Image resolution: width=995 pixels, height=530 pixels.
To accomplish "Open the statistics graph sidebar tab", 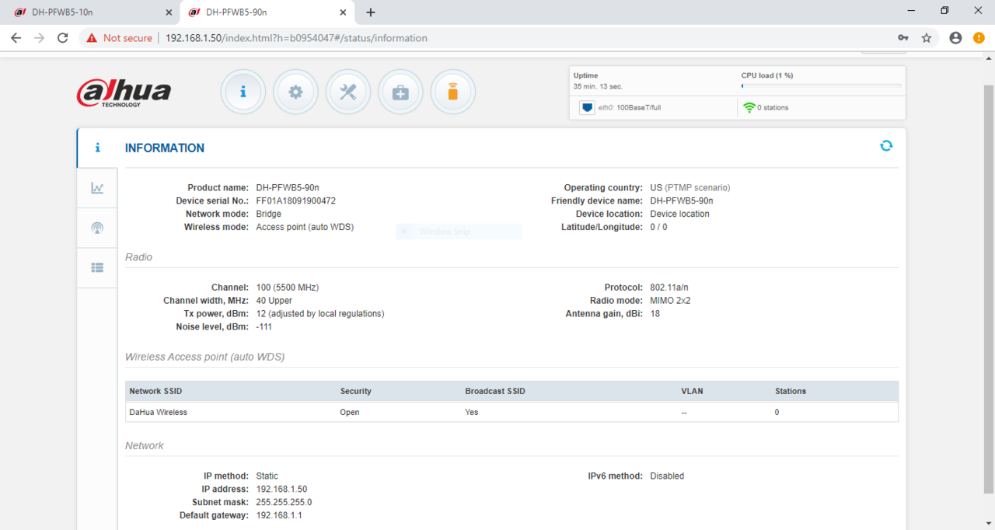I will 97,188.
